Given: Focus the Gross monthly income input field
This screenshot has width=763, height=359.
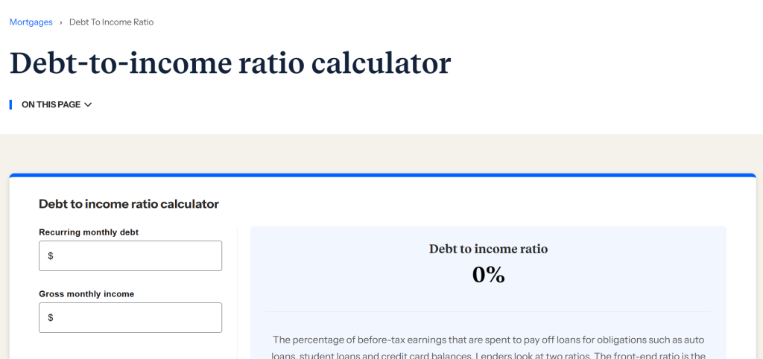Looking at the screenshot, I should pyautogui.click(x=130, y=317).
